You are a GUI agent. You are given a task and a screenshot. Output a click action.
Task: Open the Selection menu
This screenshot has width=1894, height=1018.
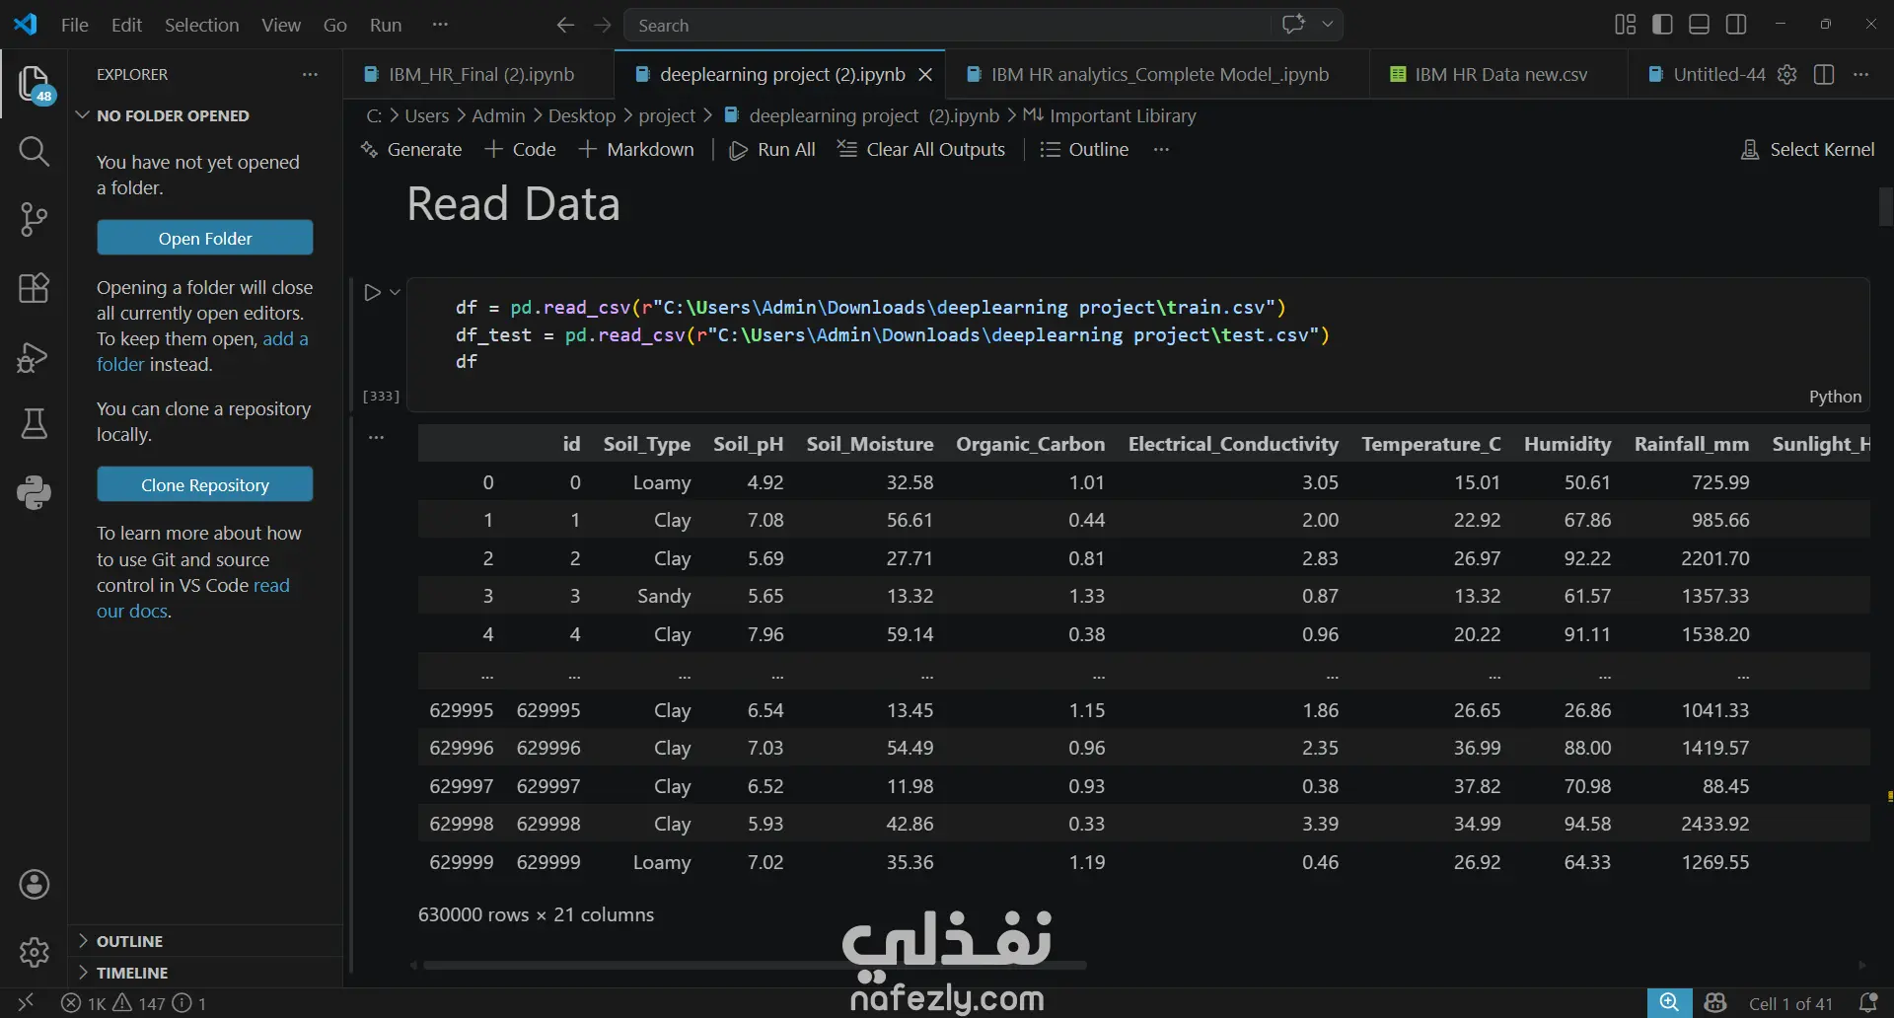(x=201, y=25)
